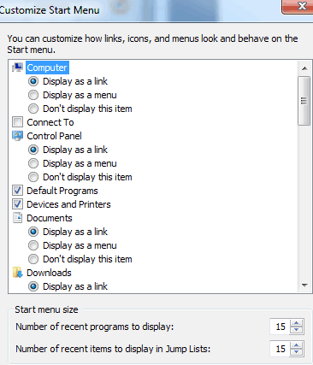Viewport: 313px width, 365px height.
Task: Click the Computer monitor icon
Action: coord(17,68)
